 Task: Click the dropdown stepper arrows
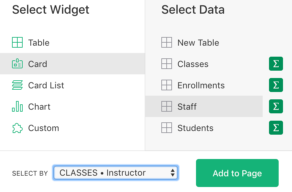click(172, 173)
